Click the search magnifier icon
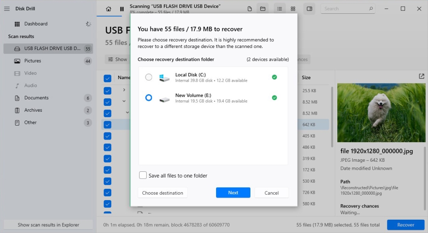The image size is (428, 233). 371,9
